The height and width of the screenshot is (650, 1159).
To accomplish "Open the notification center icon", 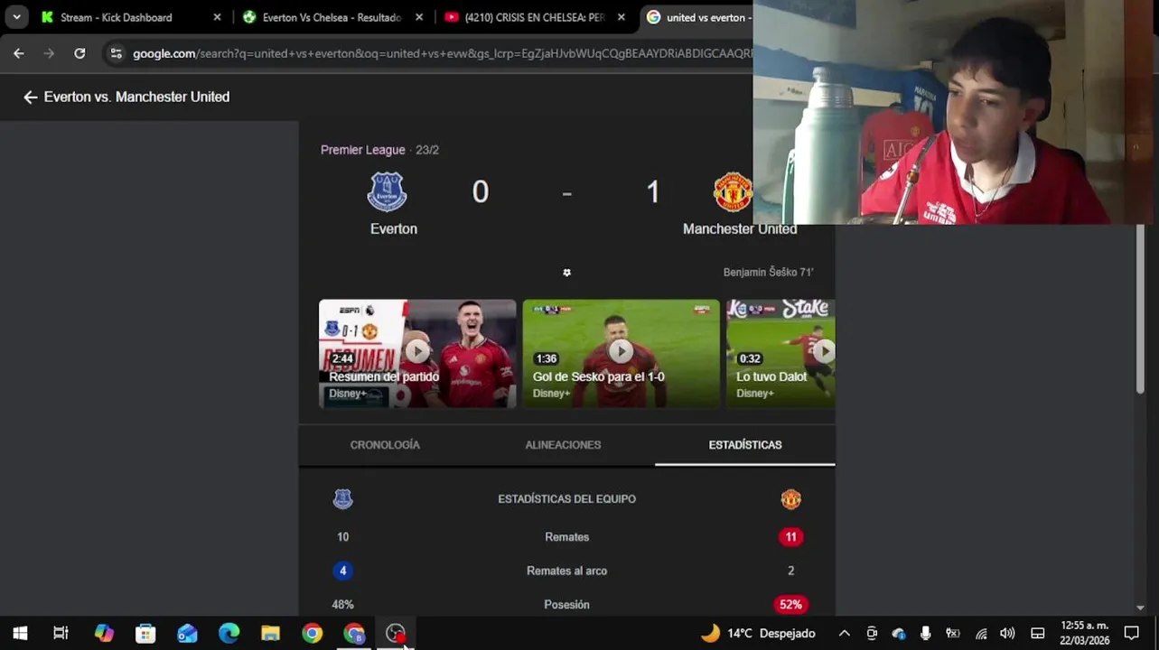I will pyautogui.click(x=1132, y=634).
